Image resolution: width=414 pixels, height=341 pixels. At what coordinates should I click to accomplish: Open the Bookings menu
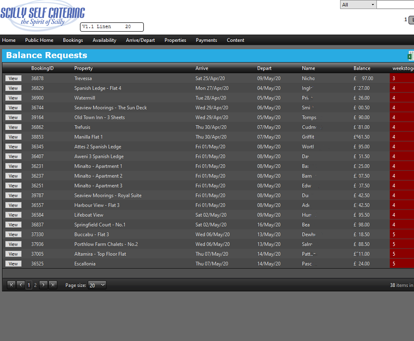tap(73, 40)
